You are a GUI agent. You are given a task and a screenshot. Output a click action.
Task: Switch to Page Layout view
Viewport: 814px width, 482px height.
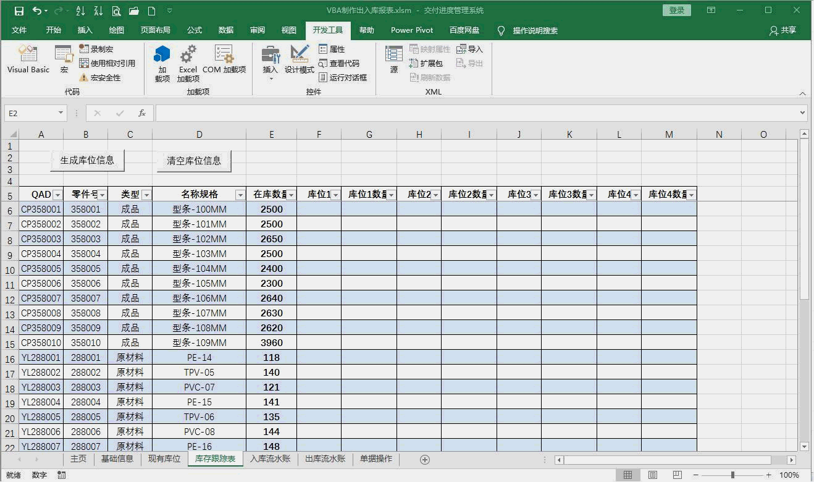click(653, 475)
